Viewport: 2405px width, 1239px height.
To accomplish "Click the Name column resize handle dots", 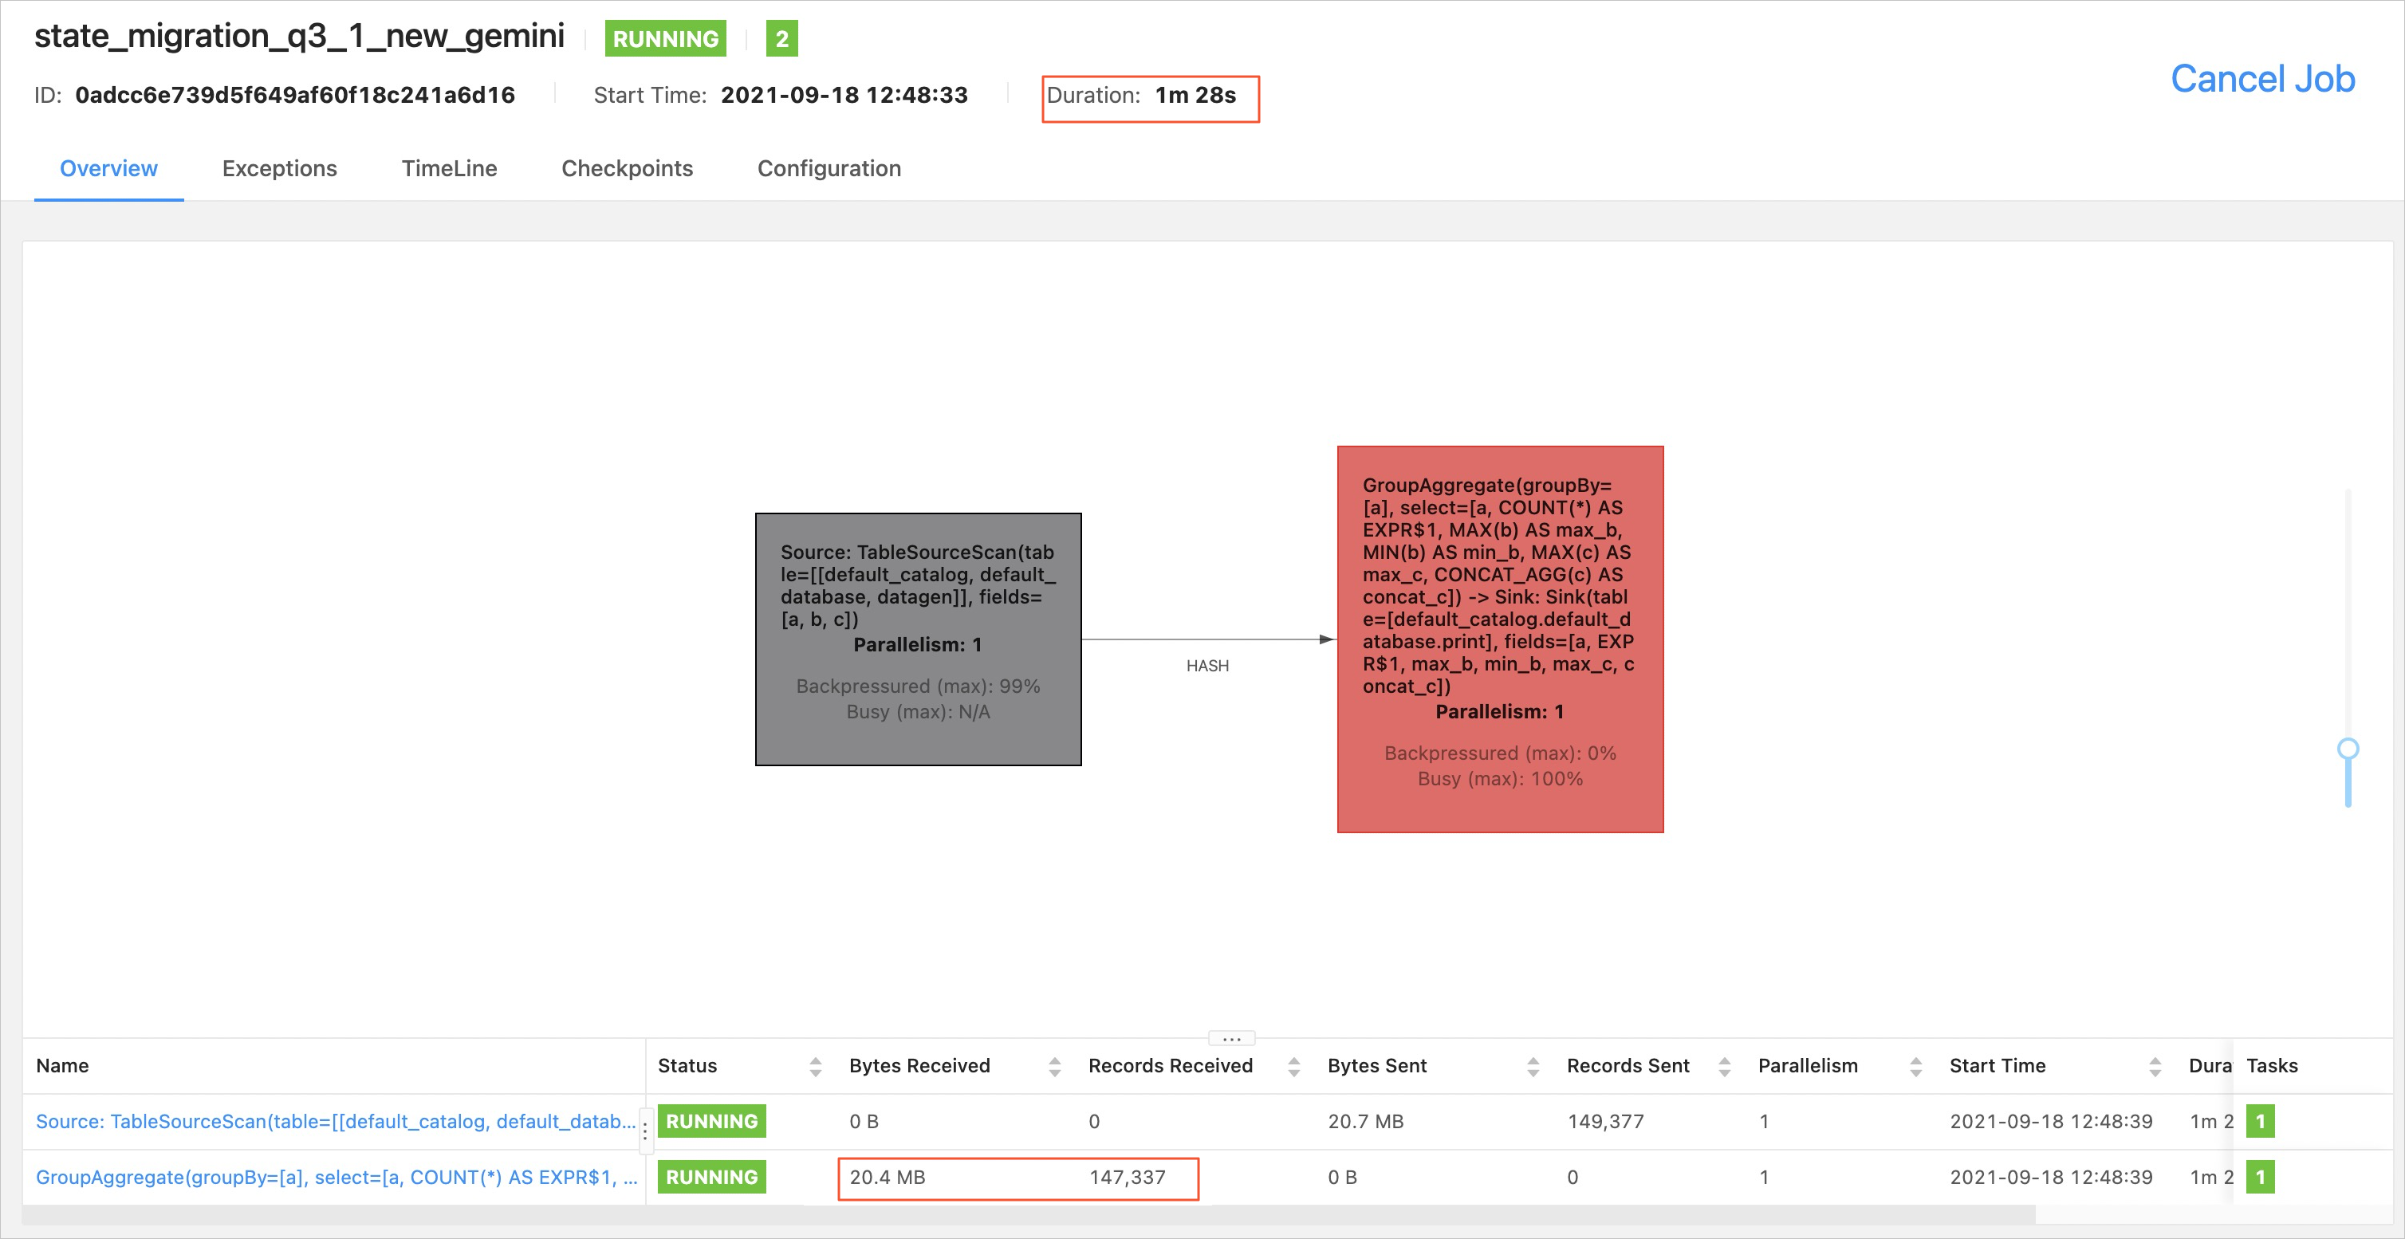I will tap(644, 1131).
